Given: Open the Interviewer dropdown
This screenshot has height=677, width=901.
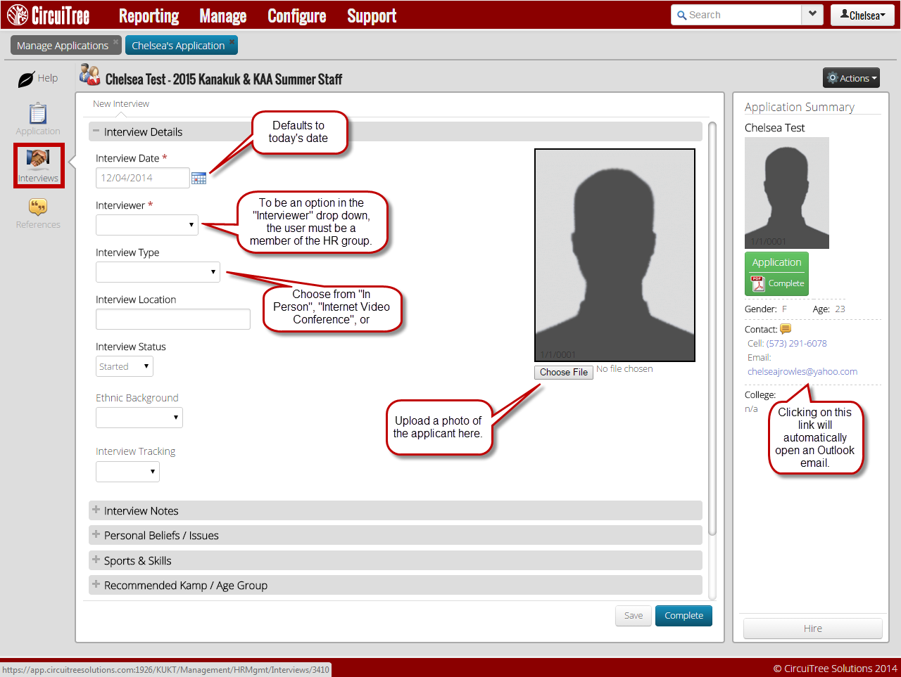Looking at the screenshot, I should [x=147, y=225].
